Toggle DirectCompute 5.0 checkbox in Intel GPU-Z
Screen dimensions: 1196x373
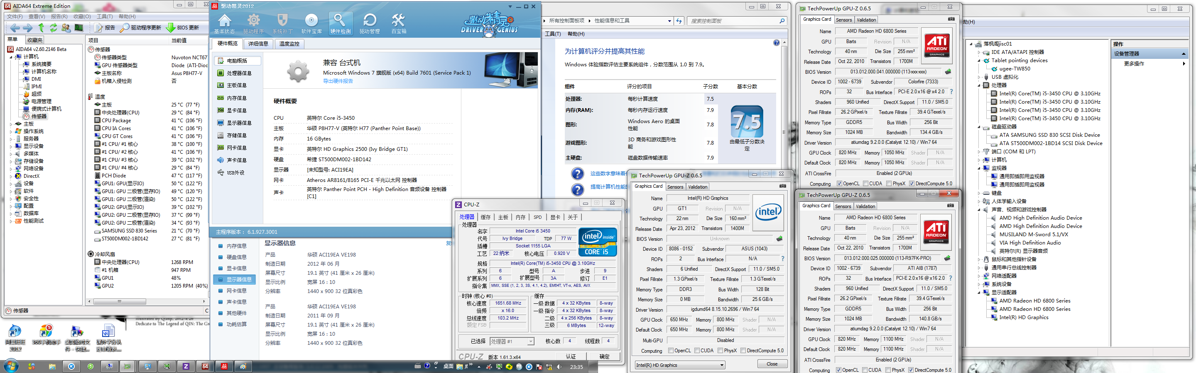[743, 351]
